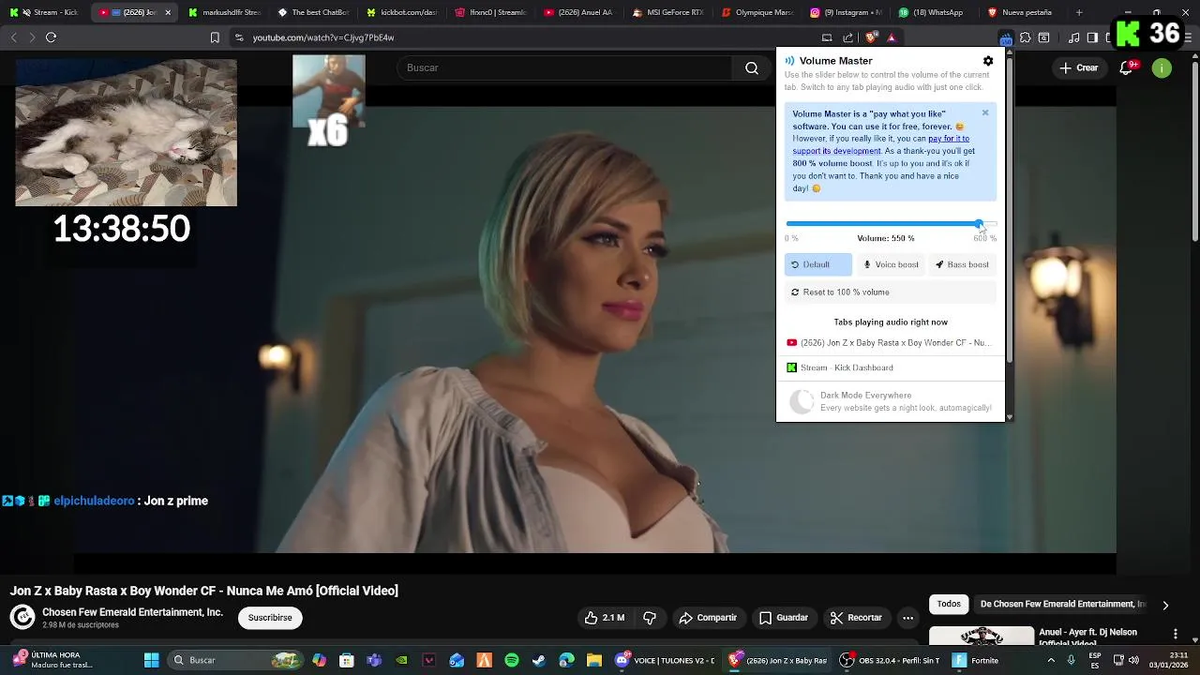Open Windows Start menu
This screenshot has height=675, width=1200.
pyautogui.click(x=151, y=660)
